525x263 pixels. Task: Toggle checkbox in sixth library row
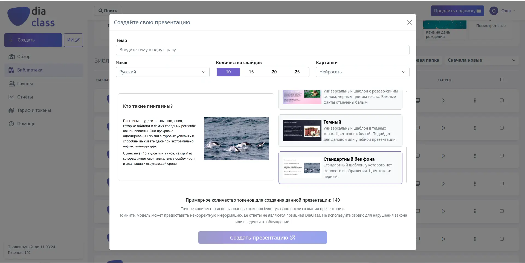click(x=502, y=239)
